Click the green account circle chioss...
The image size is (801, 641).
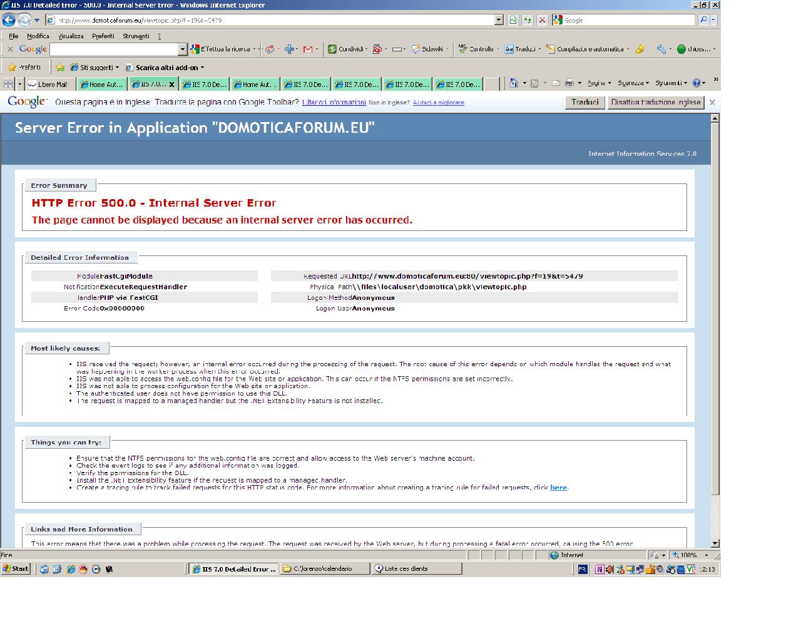(x=693, y=49)
